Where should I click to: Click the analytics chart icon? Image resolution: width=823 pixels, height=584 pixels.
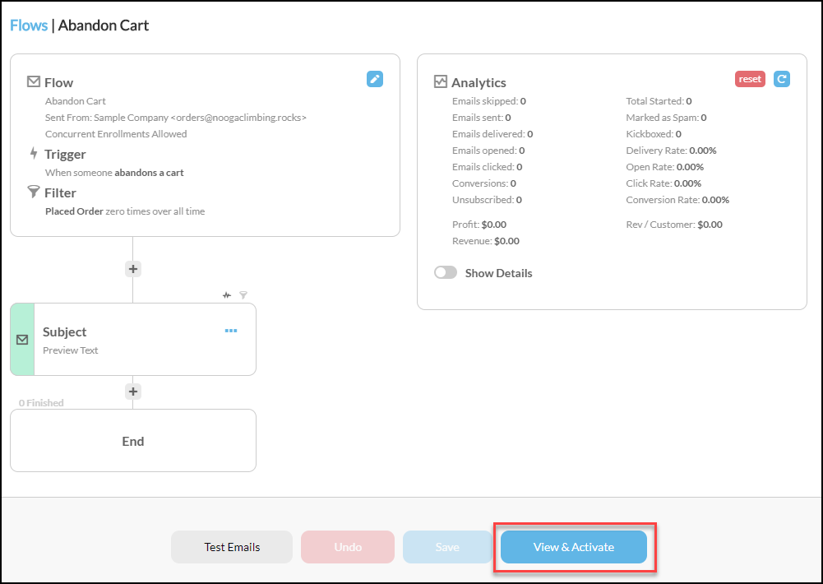click(441, 81)
